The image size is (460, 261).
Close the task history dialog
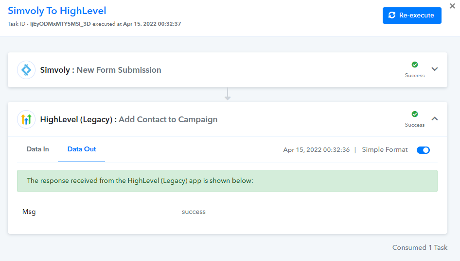[452, 6]
